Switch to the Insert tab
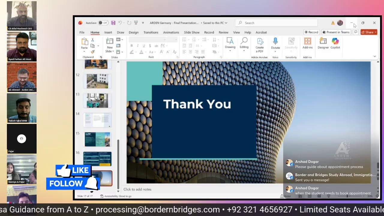Screen dimensions: 384x216 coord(108,32)
